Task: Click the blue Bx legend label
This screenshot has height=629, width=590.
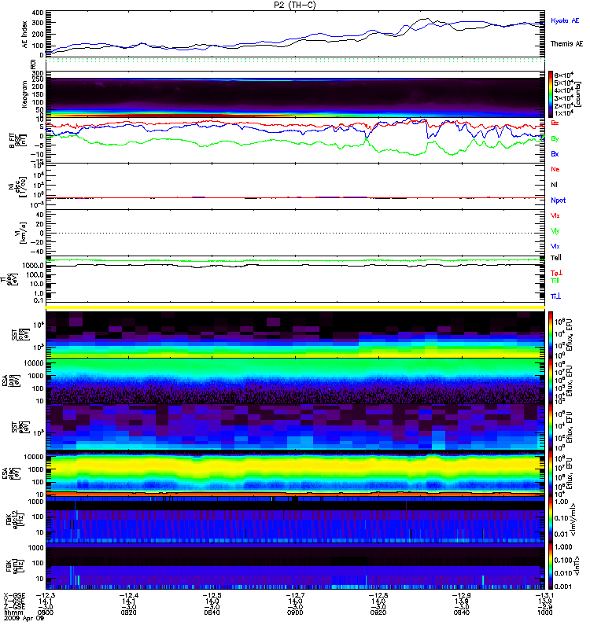Action: coord(555,154)
